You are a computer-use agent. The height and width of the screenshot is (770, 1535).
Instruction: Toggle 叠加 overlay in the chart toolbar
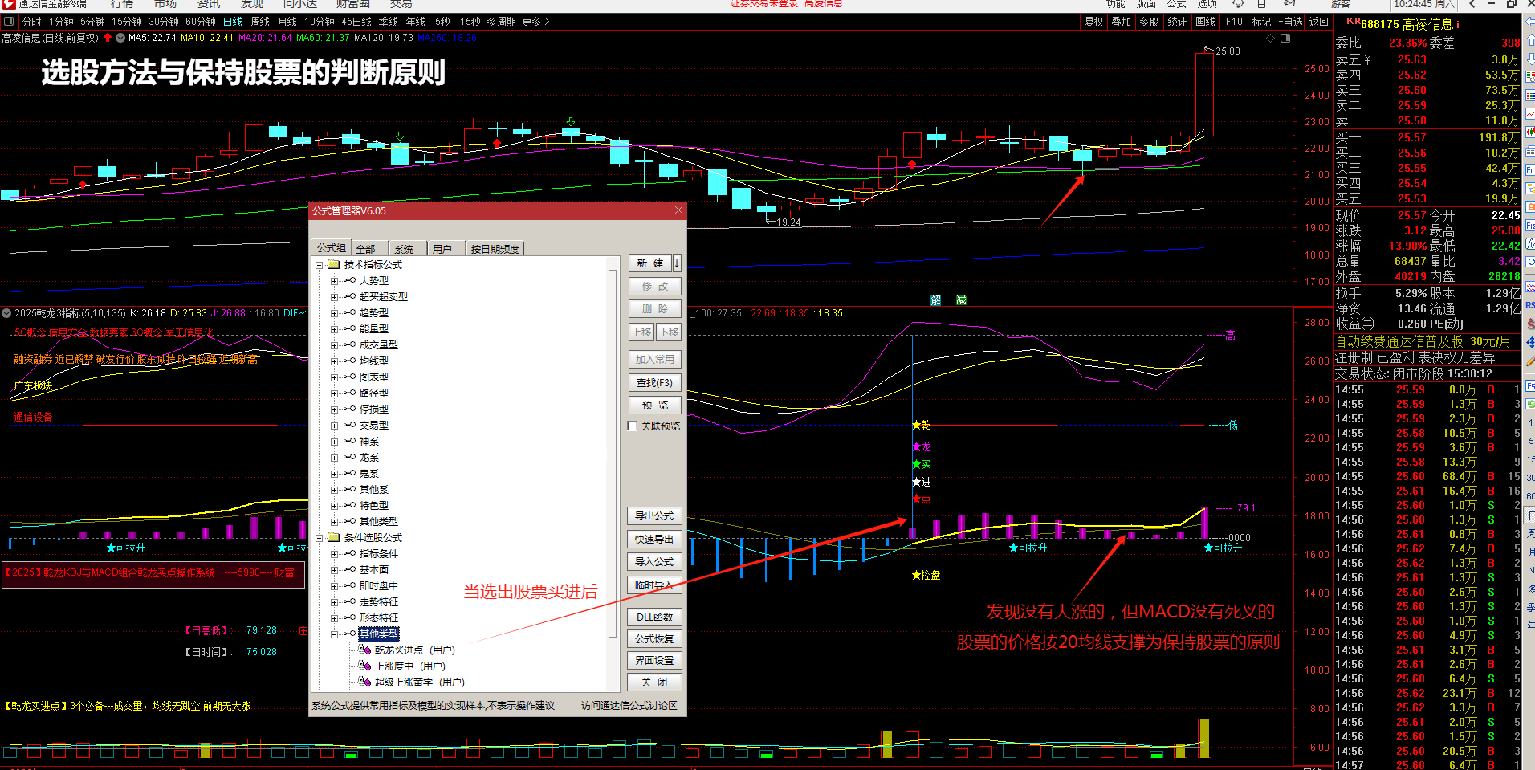[1121, 22]
